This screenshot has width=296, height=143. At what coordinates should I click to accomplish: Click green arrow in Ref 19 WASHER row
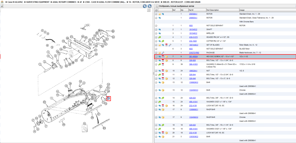(160, 129)
